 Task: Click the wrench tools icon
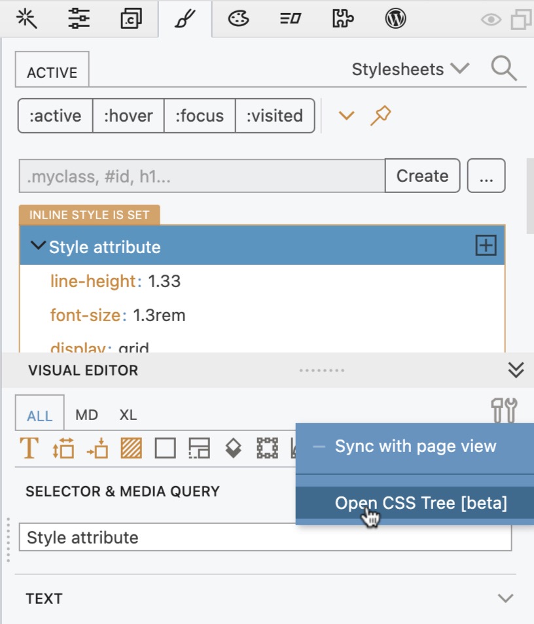[504, 410]
